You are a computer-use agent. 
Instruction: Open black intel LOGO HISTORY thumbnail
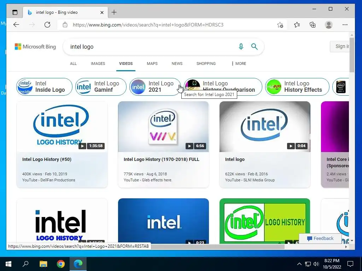point(62,221)
